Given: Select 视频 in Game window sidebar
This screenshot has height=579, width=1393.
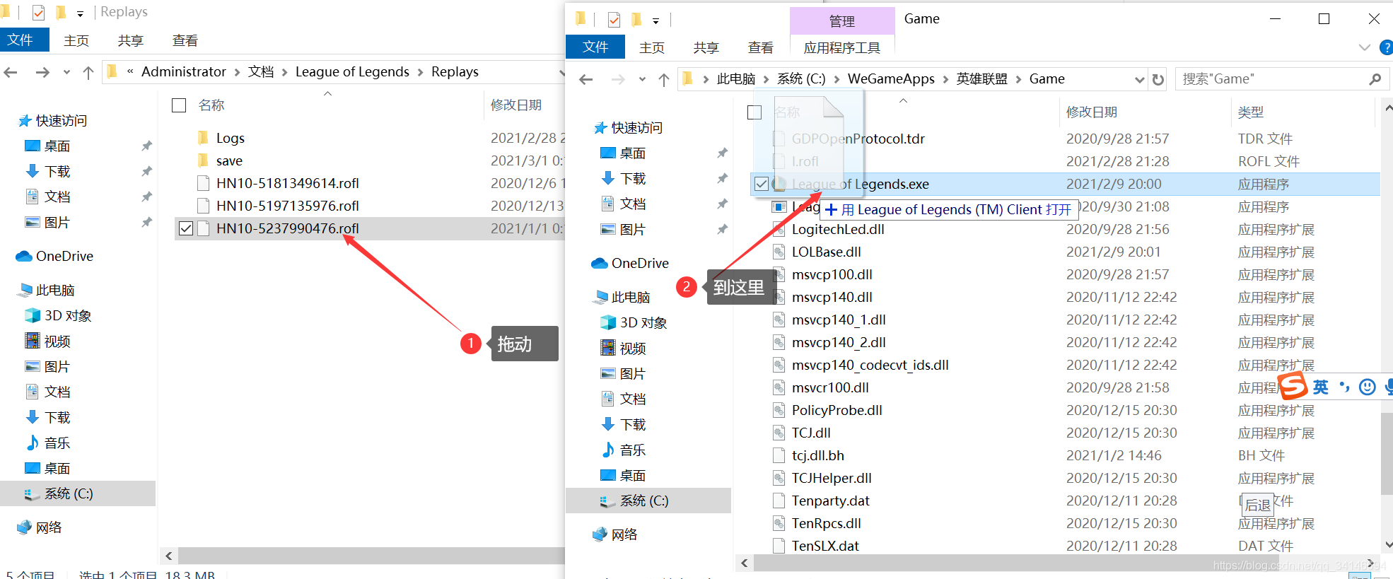Looking at the screenshot, I should pyautogui.click(x=633, y=348).
